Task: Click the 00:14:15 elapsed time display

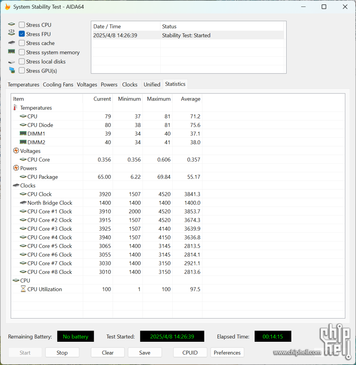Action: 273,336
